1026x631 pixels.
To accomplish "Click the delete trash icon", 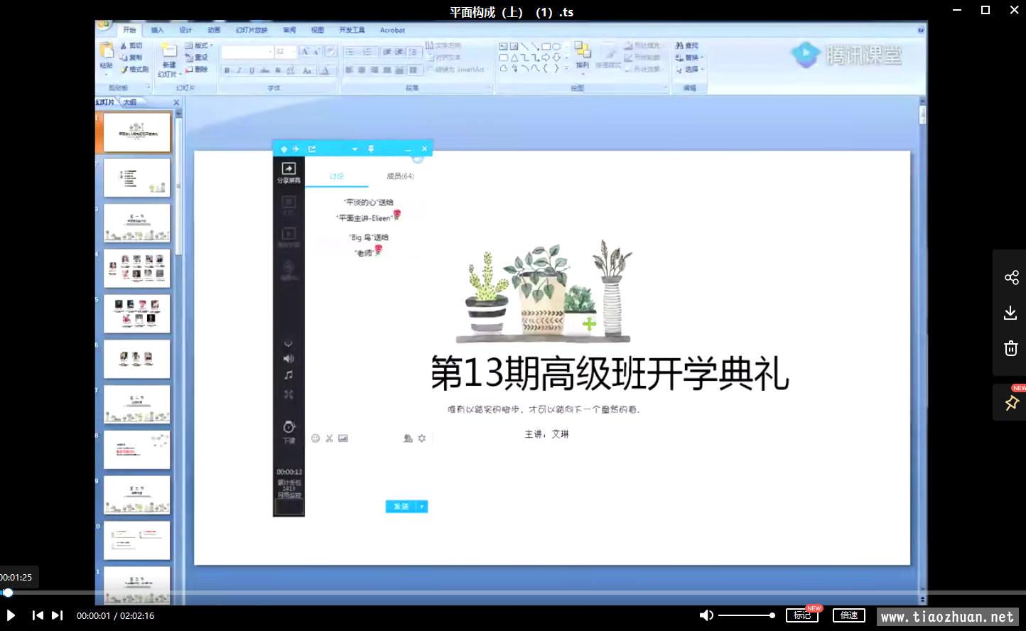I will pos(1011,348).
